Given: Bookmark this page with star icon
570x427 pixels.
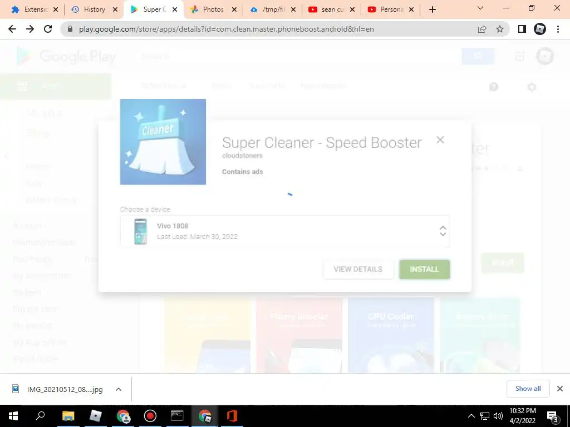Looking at the screenshot, I should [500, 29].
